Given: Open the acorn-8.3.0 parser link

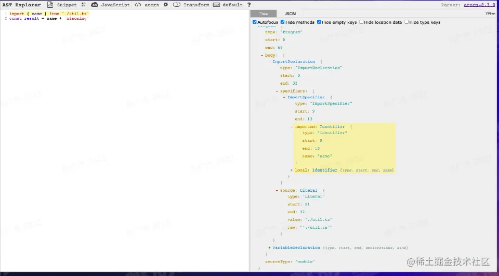Looking at the screenshot, I should 479,5.
